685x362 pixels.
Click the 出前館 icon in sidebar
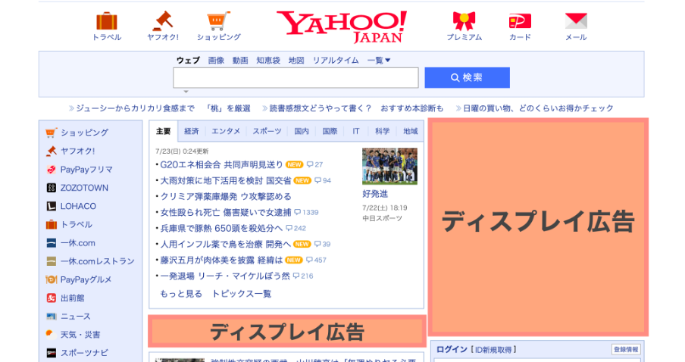[51, 298]
